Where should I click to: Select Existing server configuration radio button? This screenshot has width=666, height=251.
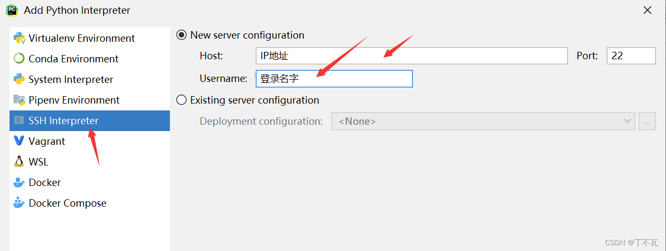point(182,100)
